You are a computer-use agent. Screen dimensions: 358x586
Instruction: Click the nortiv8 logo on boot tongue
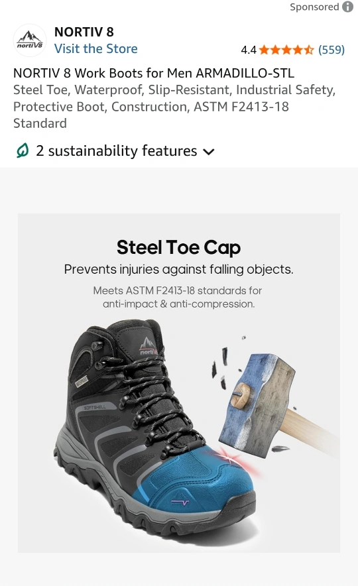coord(149,346)
